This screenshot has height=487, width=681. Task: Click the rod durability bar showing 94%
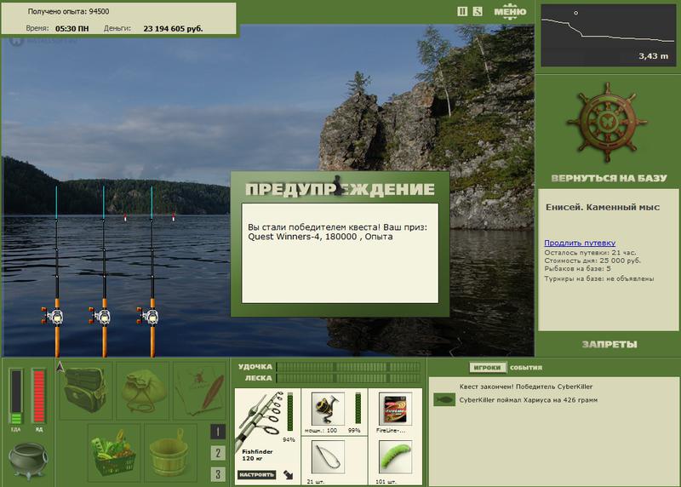coord(289,411)
